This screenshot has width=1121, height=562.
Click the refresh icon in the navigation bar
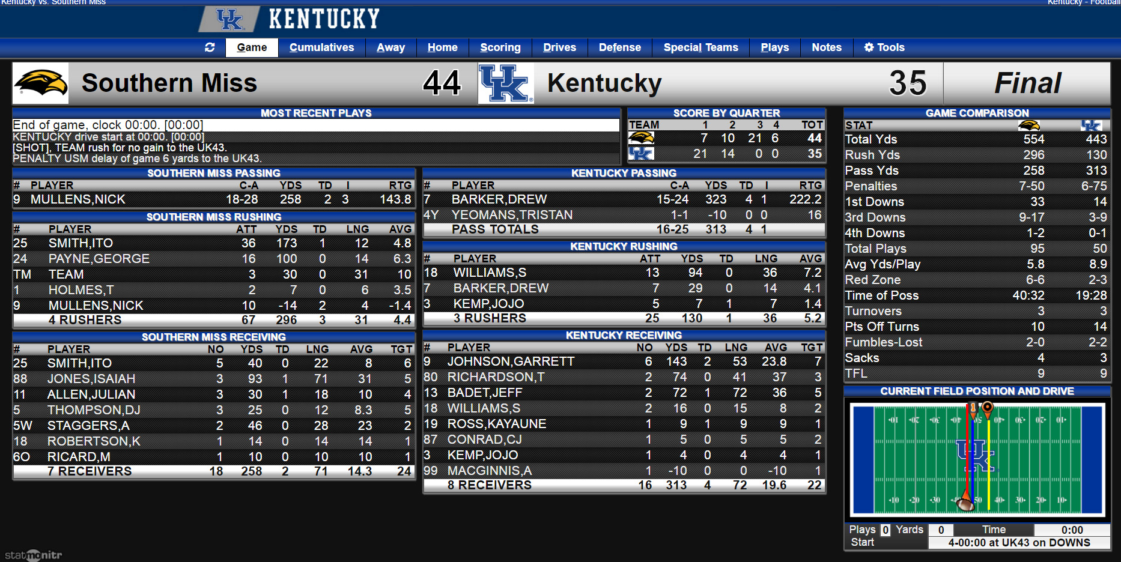[210, 47]
